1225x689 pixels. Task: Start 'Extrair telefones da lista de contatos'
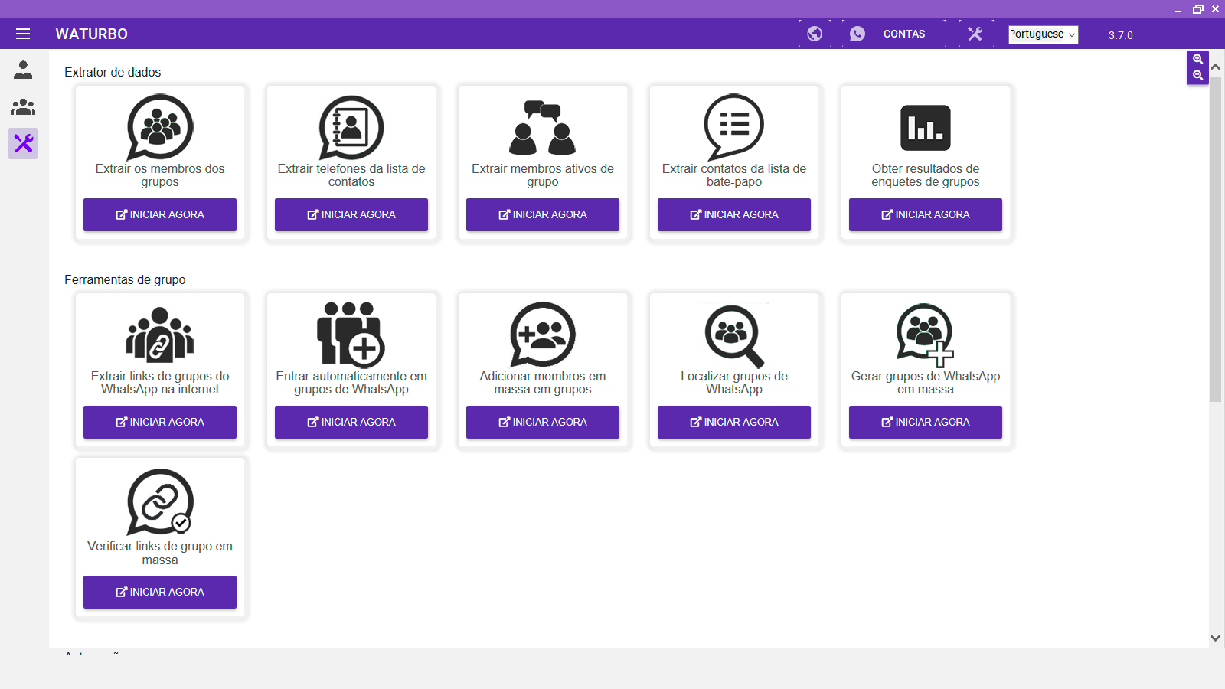tap(351, 214)
